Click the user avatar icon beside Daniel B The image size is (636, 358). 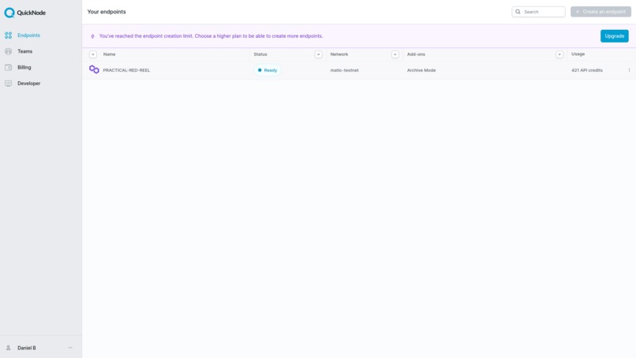pos(8,348)
